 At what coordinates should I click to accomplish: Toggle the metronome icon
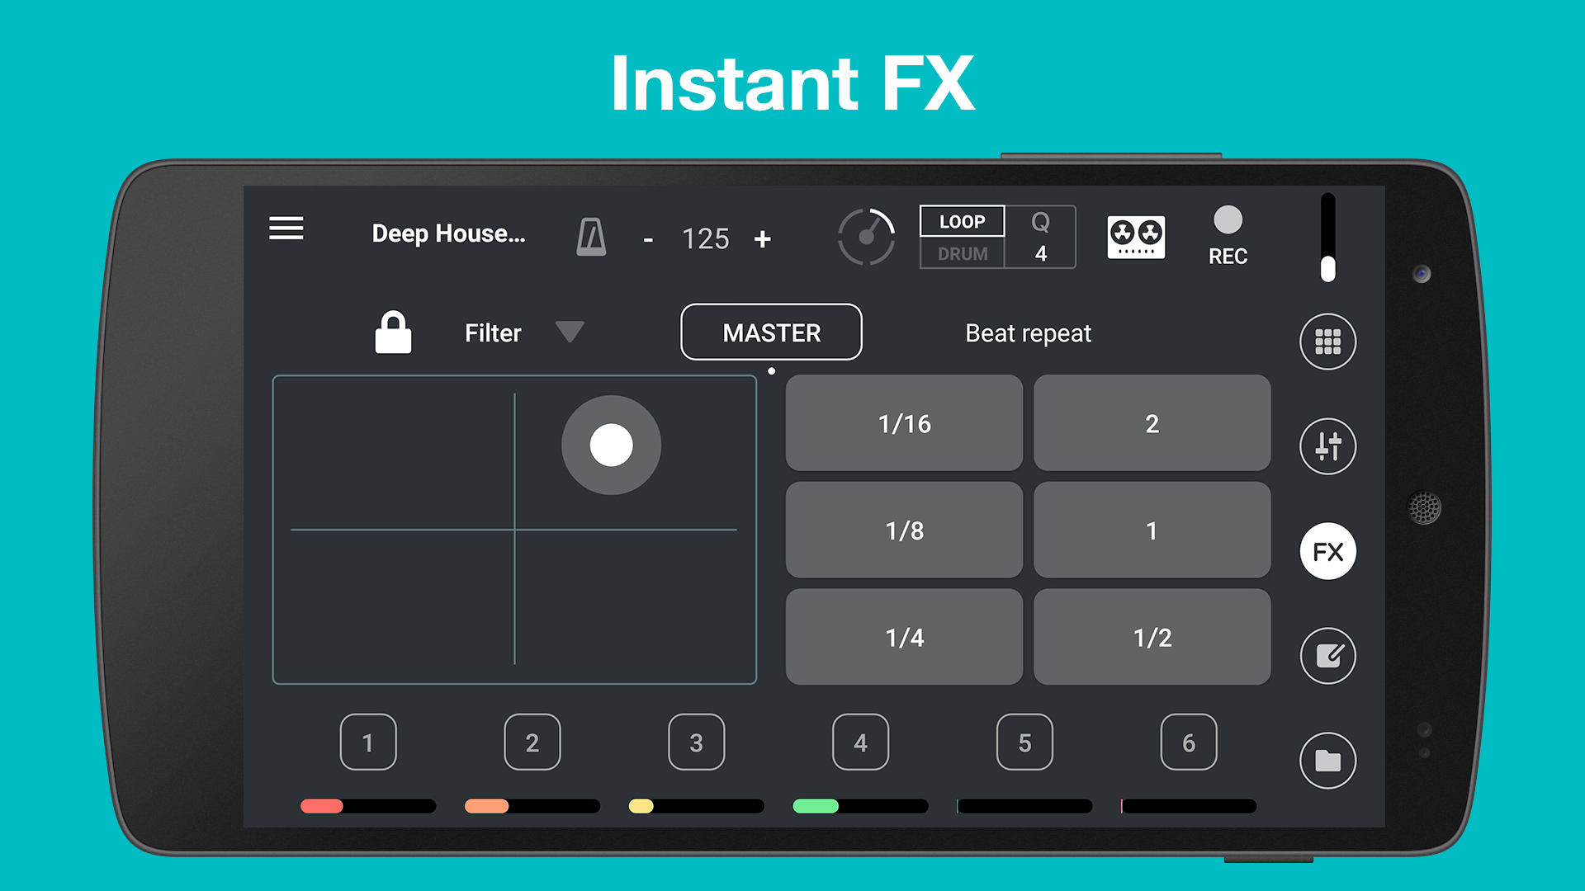tap(590, 238)
